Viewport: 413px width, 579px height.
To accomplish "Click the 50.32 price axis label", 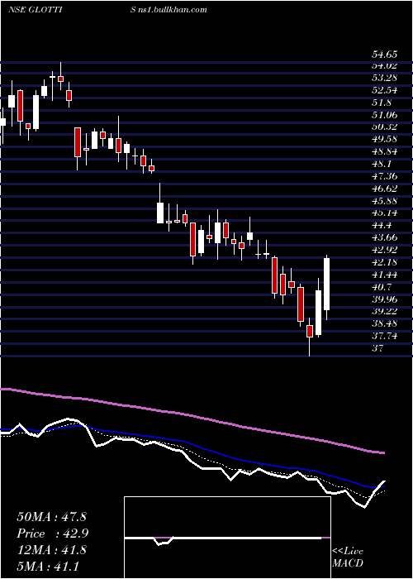I will coord(384,127).
